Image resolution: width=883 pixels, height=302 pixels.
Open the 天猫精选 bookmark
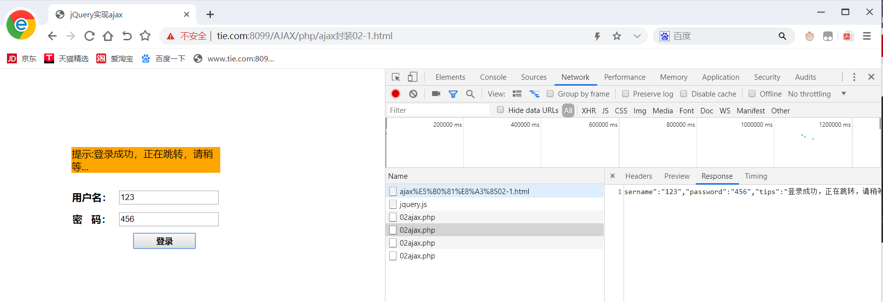click(x=66, y=58)
